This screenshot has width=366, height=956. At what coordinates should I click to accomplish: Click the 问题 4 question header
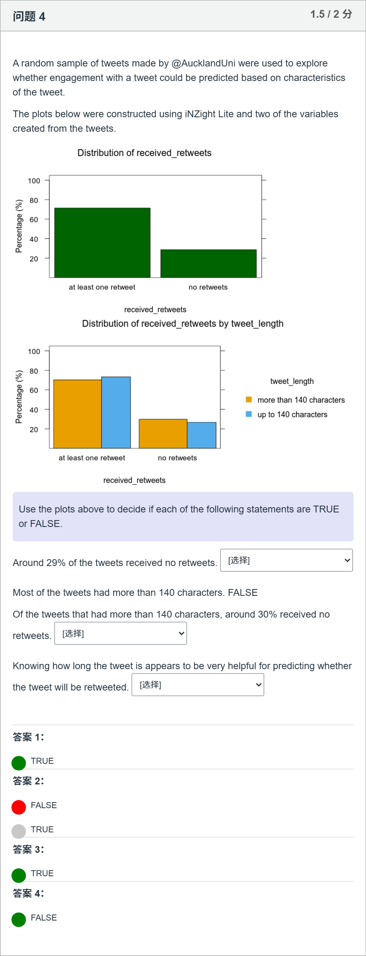click(29, 16)
